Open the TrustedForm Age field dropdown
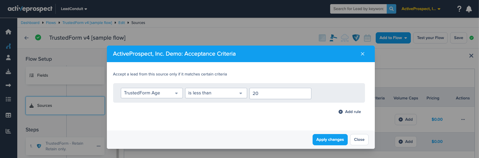Viewport: 479px width, 158px height. [x=152, y=93]
